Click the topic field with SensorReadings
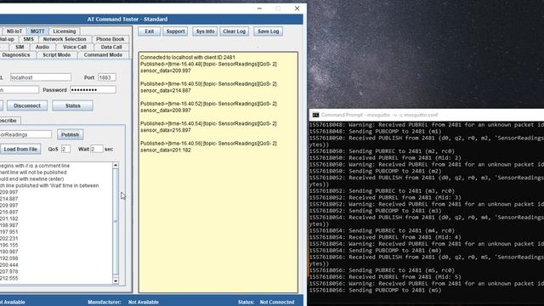Viewport: 544px width, 306px height. click(x=25, y=134)
